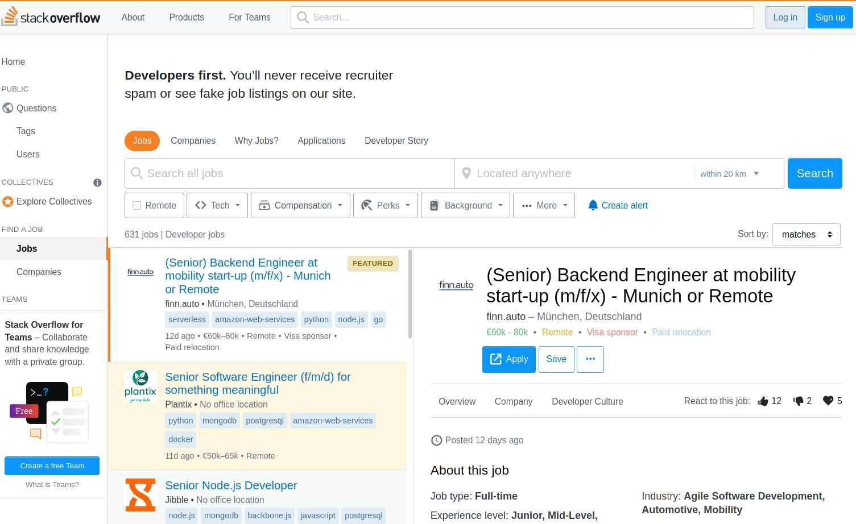
Task: Click the magnifier icon in Search all jobs
Action: pos(137,173)
